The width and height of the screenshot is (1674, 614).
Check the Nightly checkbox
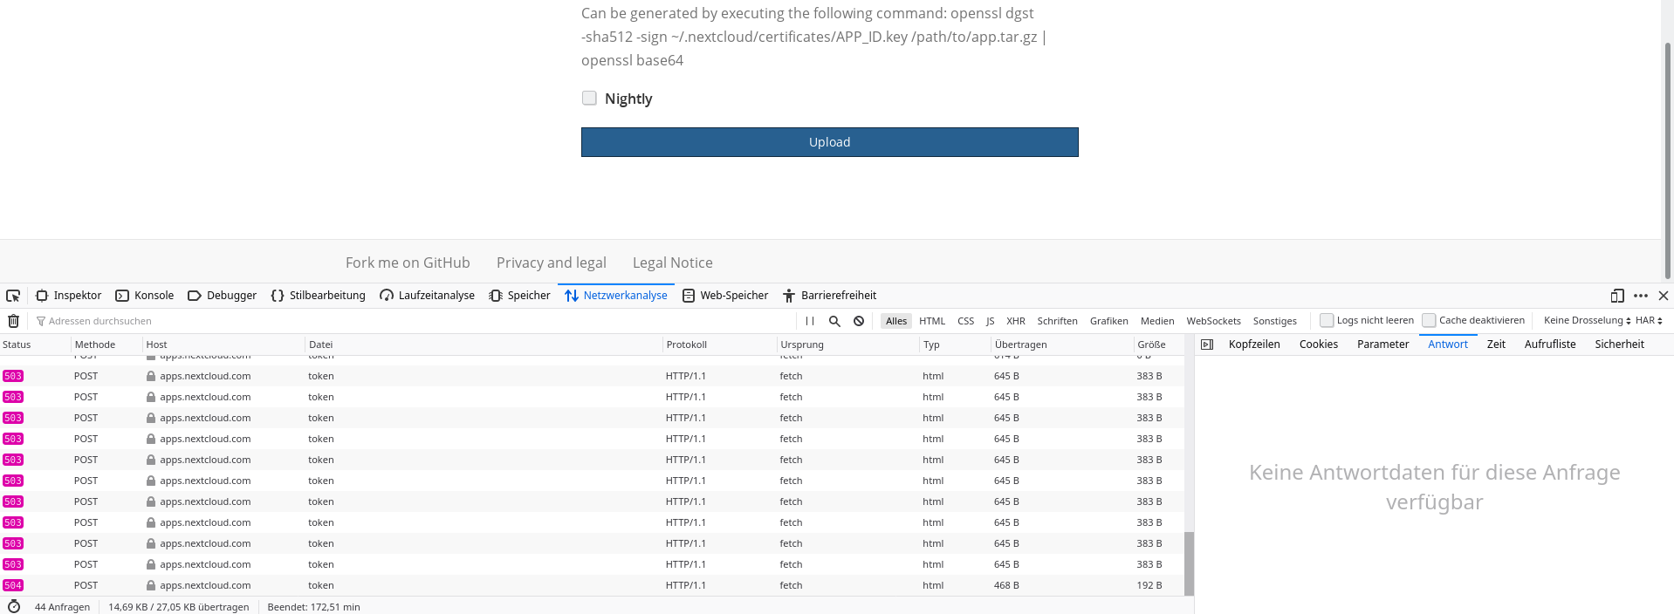tap(589, 99)
